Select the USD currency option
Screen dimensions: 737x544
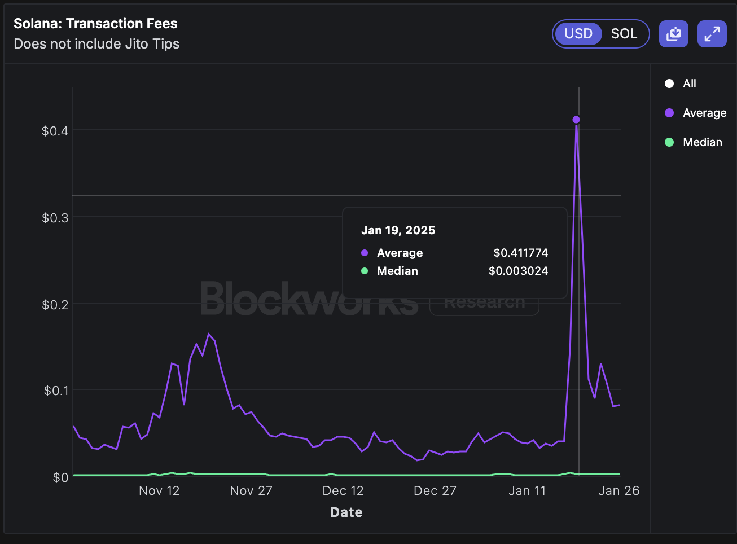[x=578, y=34]
